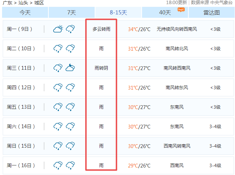
Task: Click the first rain icon for 周六 14日
Action: coord(58,126)
